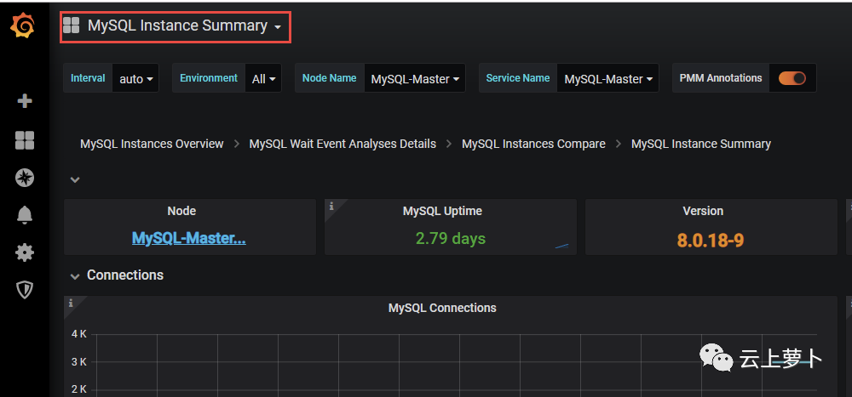Click info icon on MySQL Uptime panel
This screenshot has width=852, height=397.
(331, 206)
